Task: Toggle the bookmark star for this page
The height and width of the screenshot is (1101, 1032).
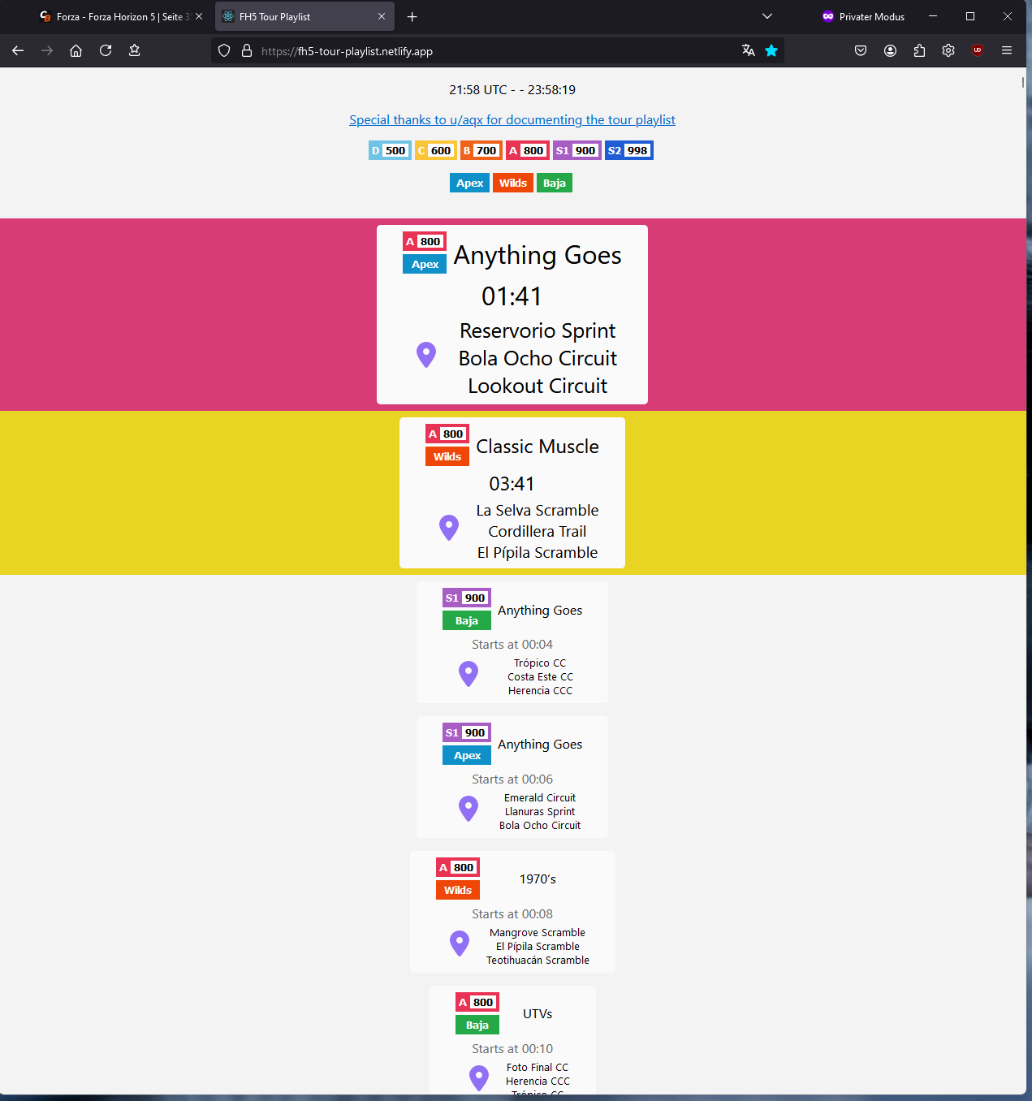Action: (771, 50)
